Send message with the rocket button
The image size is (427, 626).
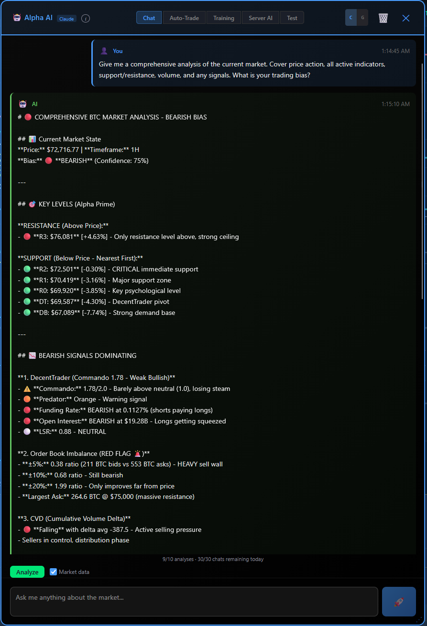pos(398,601)
